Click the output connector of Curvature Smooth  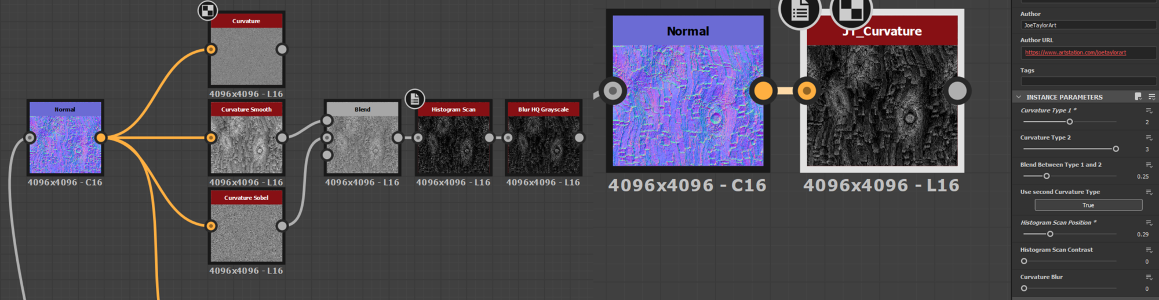click(x=282, y=138)
